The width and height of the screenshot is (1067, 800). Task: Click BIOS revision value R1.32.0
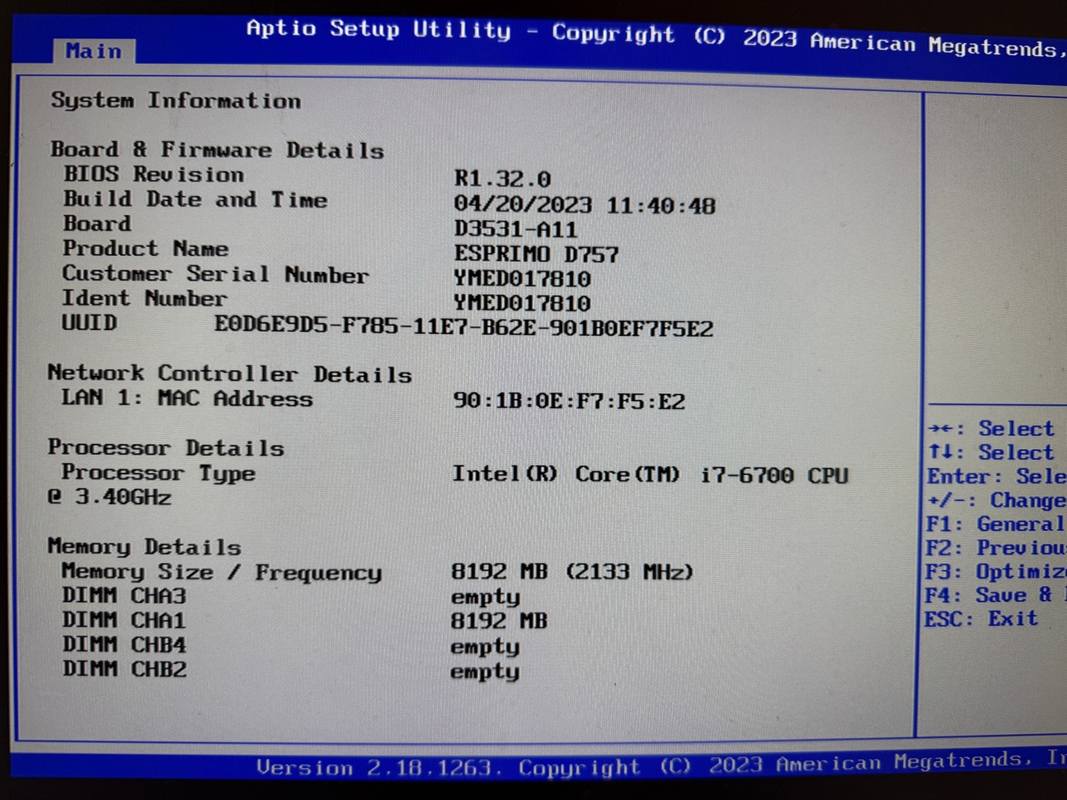click(x=503, y=179)
